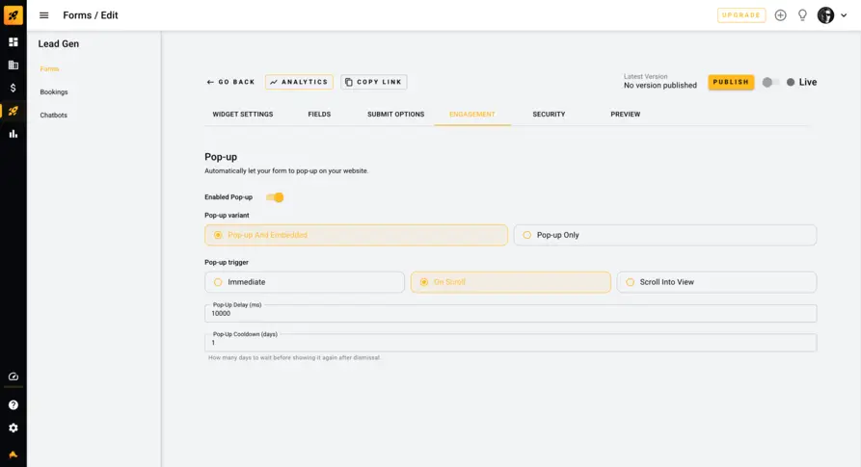Open the settings gear icon
The height and width of the screenshot is (467, 861).
pyautogui.click(x=13, y=428)
